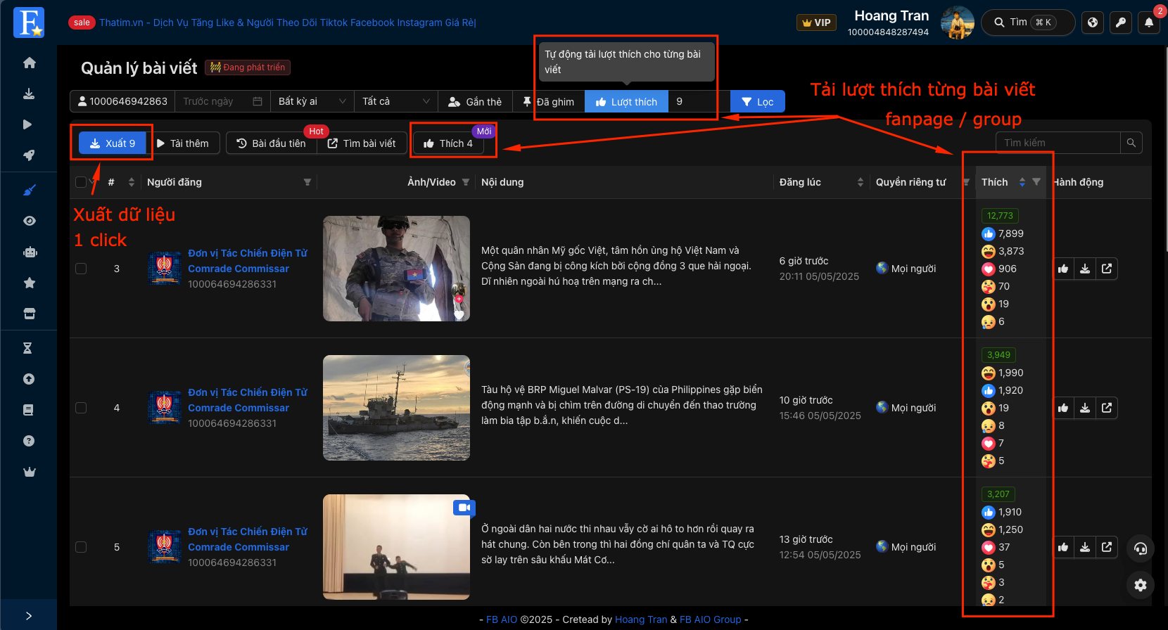Open the crown VIP icon in sidebar
This screenshot has height=630, width=1168.
pos(29,472)
